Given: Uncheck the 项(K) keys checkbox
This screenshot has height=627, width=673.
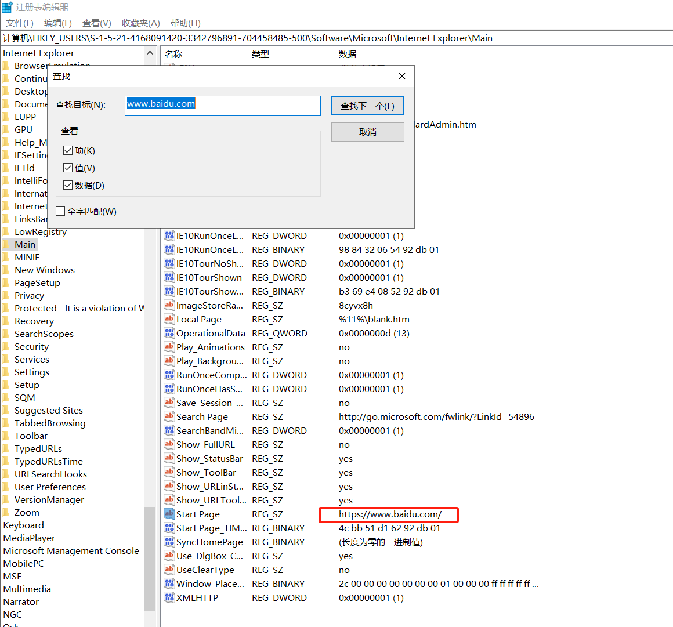Looking at the screenshot, I should 68,150.
